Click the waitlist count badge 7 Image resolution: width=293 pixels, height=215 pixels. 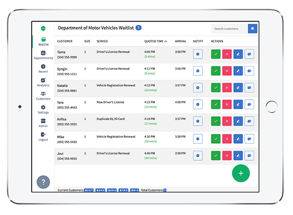(x=139, y=28)
